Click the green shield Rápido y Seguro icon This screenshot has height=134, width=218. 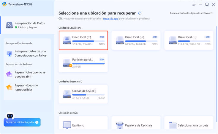(16, 27)
